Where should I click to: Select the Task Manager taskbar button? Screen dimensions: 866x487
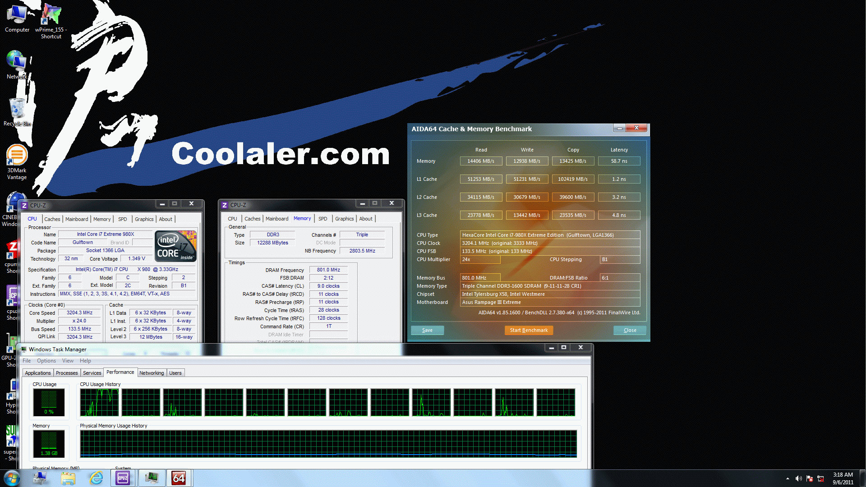tap(152, 478)
